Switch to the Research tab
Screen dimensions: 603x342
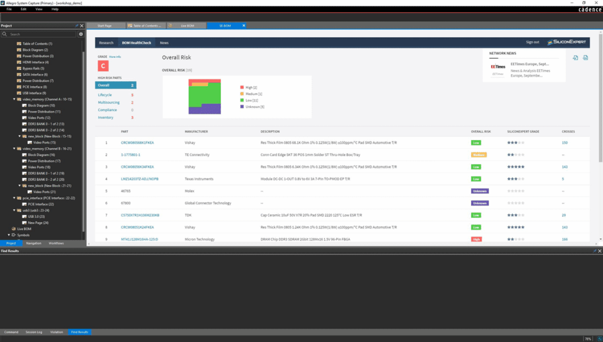click(106, 43)
